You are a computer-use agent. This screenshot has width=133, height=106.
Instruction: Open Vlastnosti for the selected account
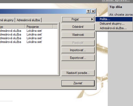[78, 35]
